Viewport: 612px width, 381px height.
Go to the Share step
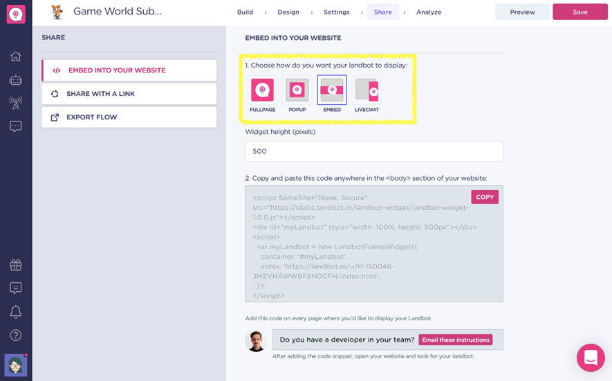[x=383, y=12]
